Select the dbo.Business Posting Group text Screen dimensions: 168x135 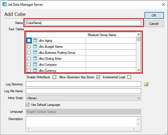pyautogui.click(x=57, y=53)
